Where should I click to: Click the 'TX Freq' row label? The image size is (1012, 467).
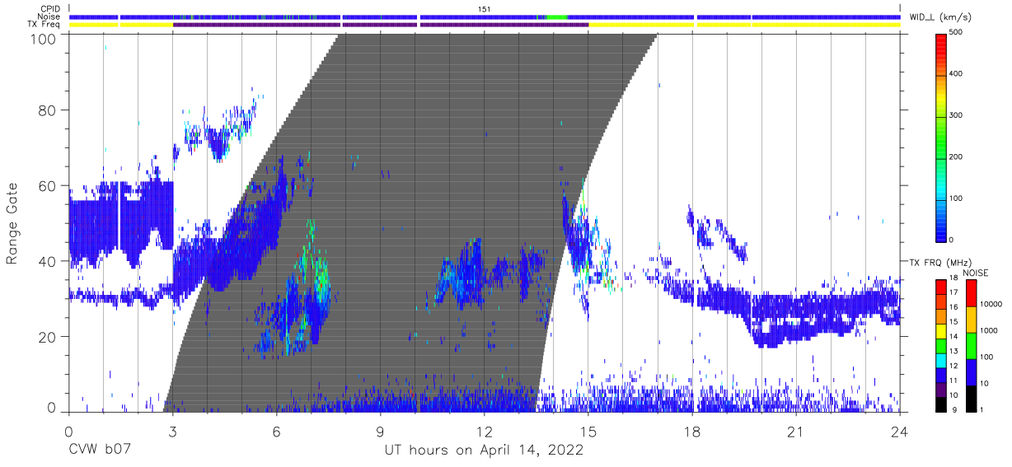45,25
